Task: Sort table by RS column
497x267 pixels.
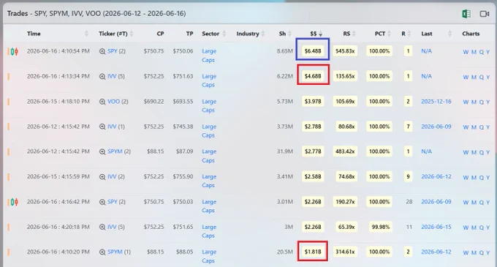Action: pos(354,34)
